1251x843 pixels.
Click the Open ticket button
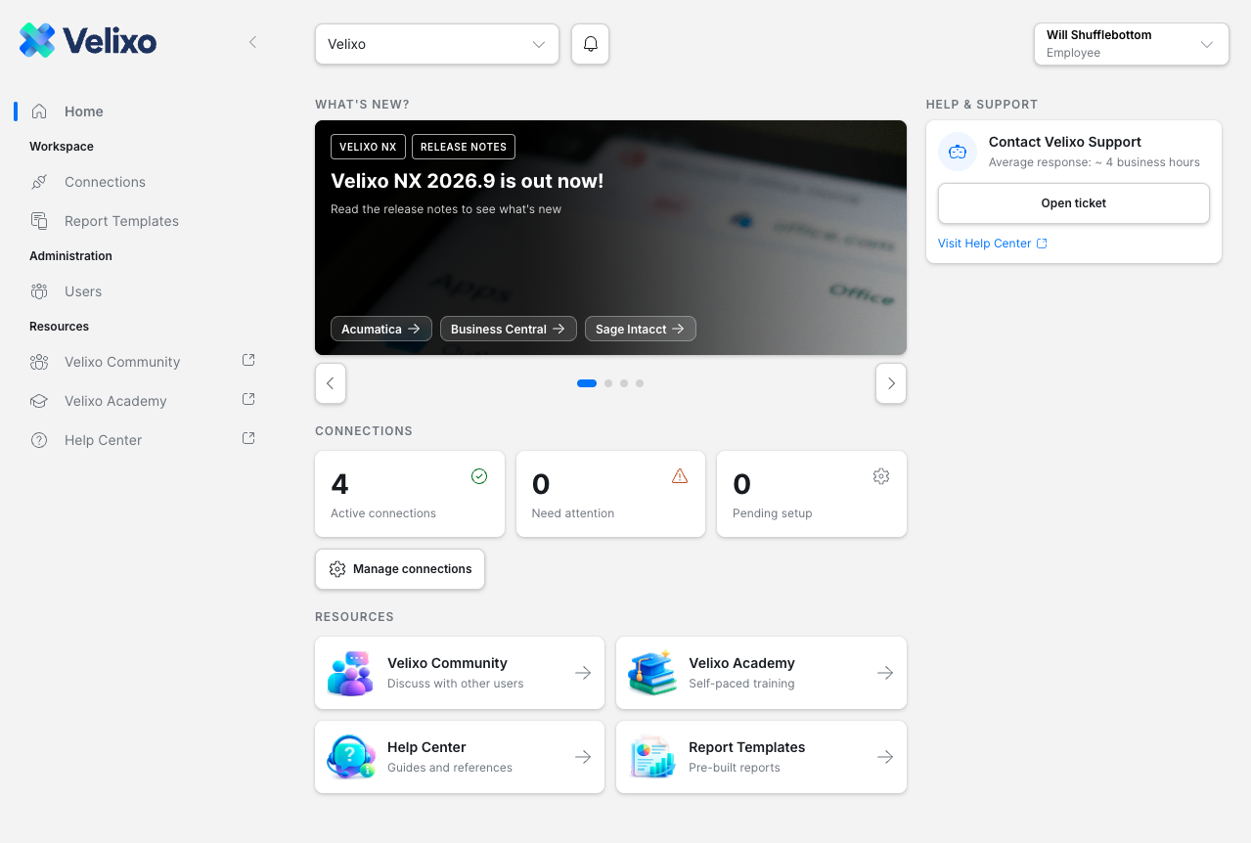click(x=1074, y=203)
